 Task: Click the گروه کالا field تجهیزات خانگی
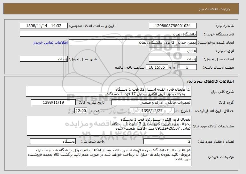[x=151, y=102]
